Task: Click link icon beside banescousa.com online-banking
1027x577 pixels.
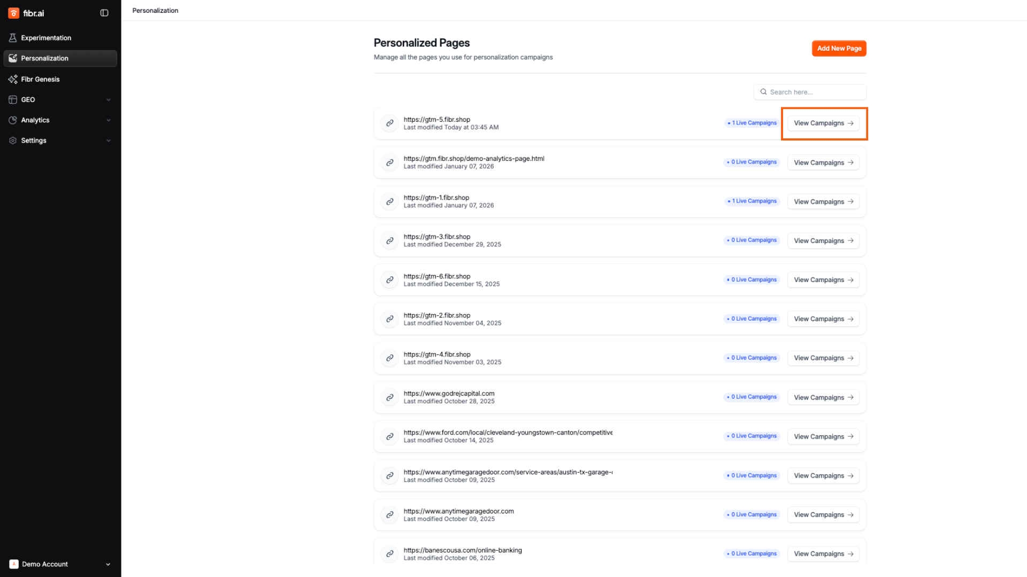Action: point(390,554)
